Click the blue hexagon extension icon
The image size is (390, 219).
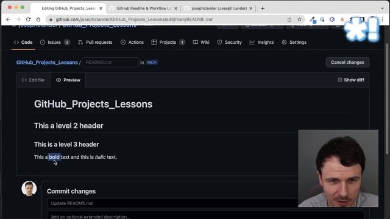point(332,19)
